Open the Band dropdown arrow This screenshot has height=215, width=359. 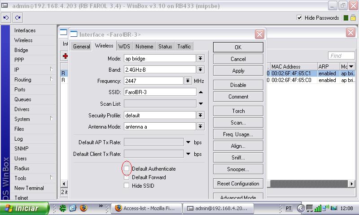(200, 69)
